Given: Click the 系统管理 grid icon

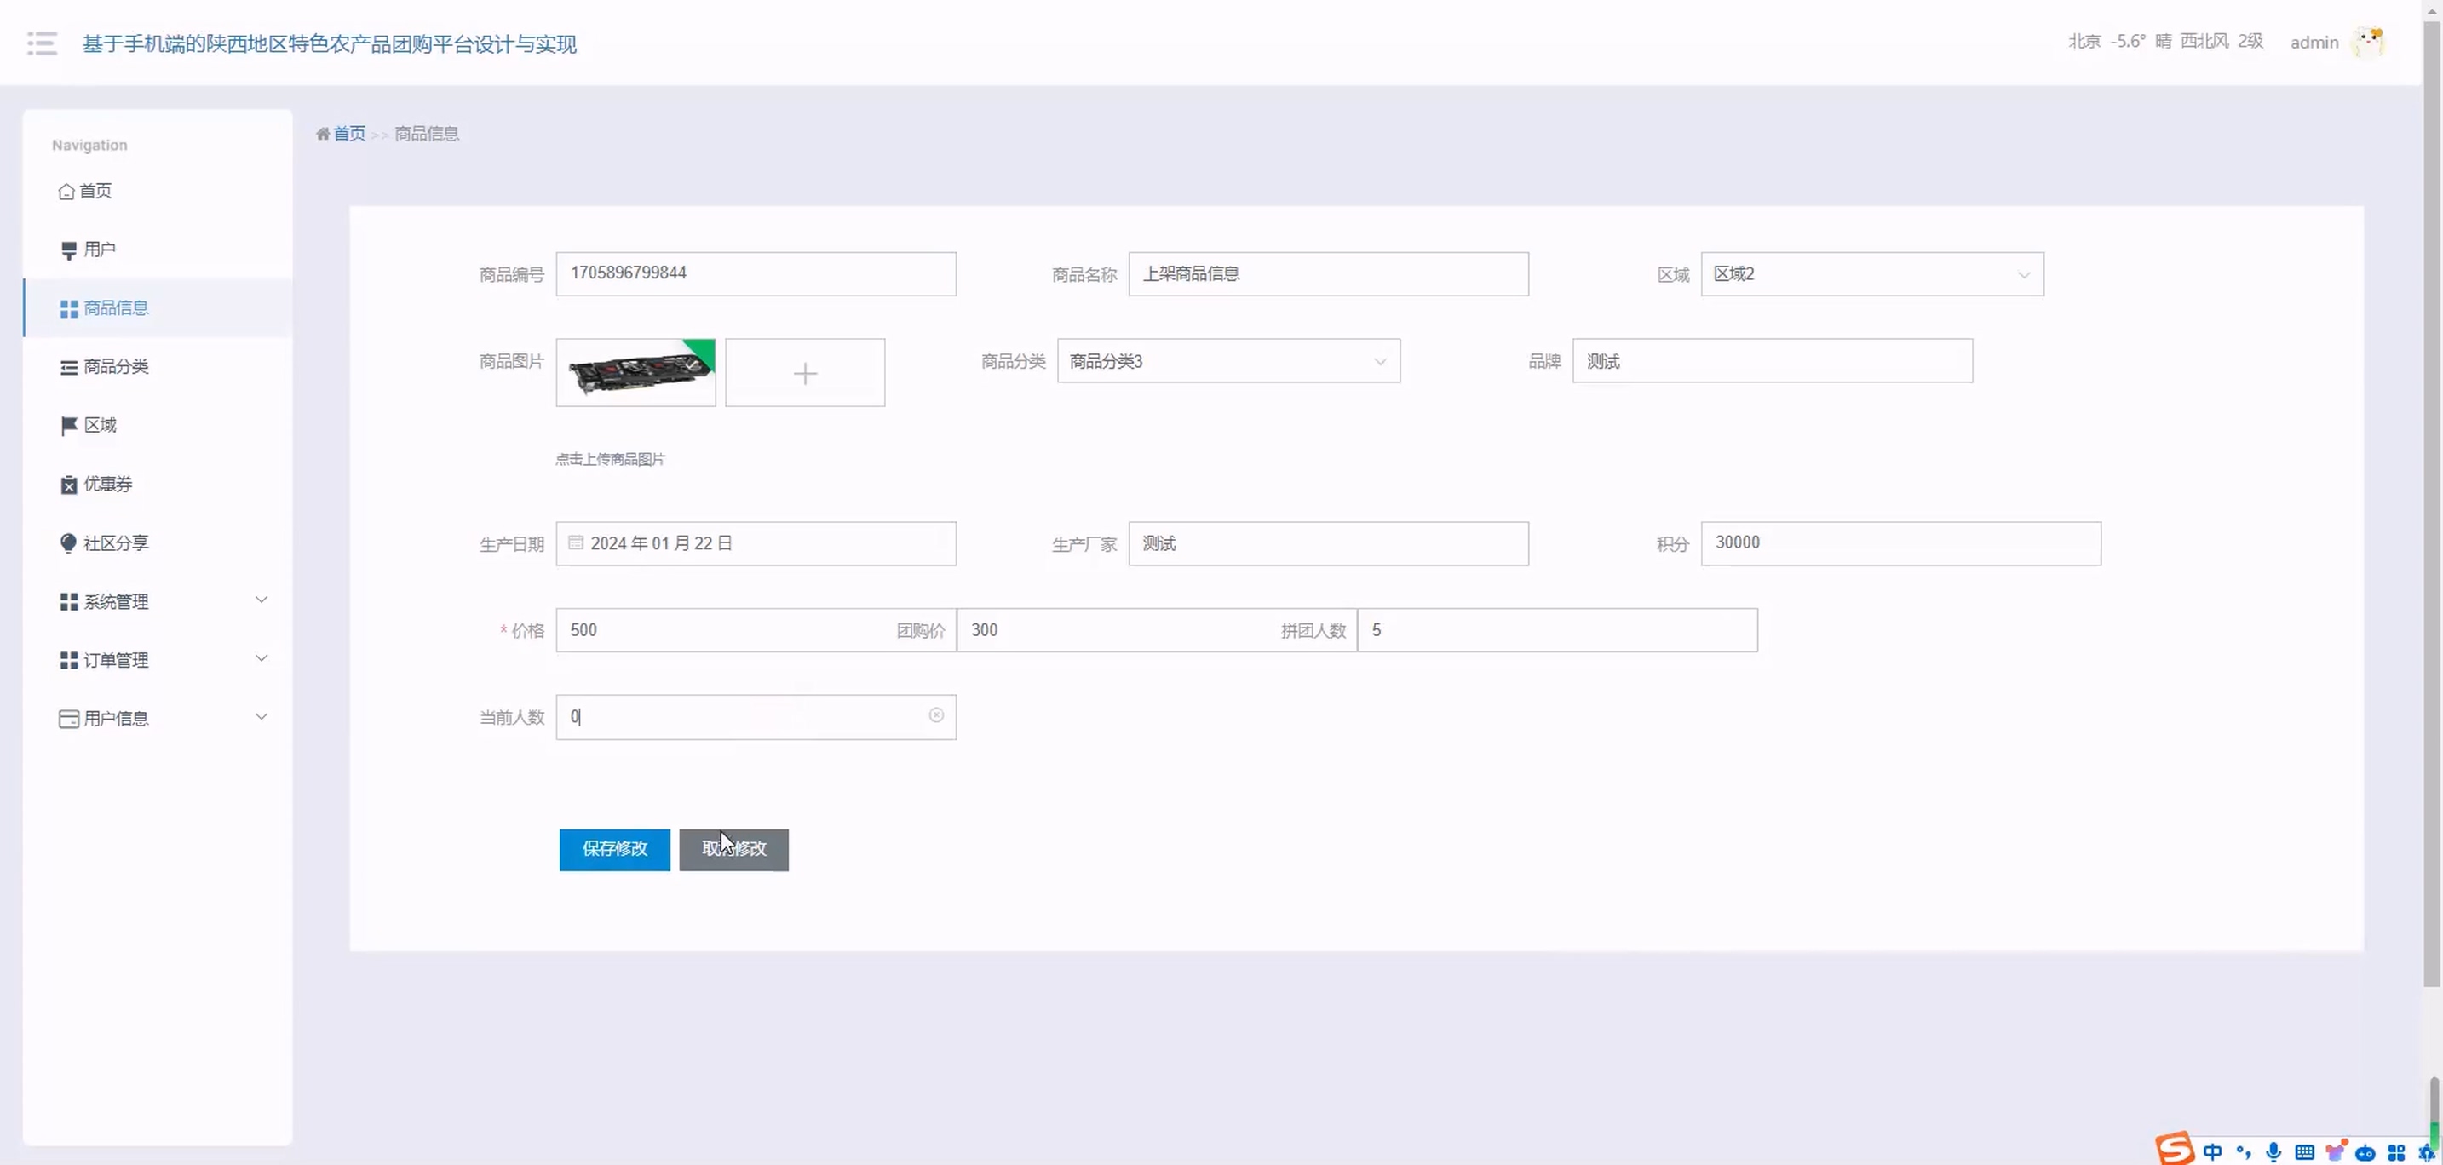Looking at the screenshot, I should tap(68, 602).
